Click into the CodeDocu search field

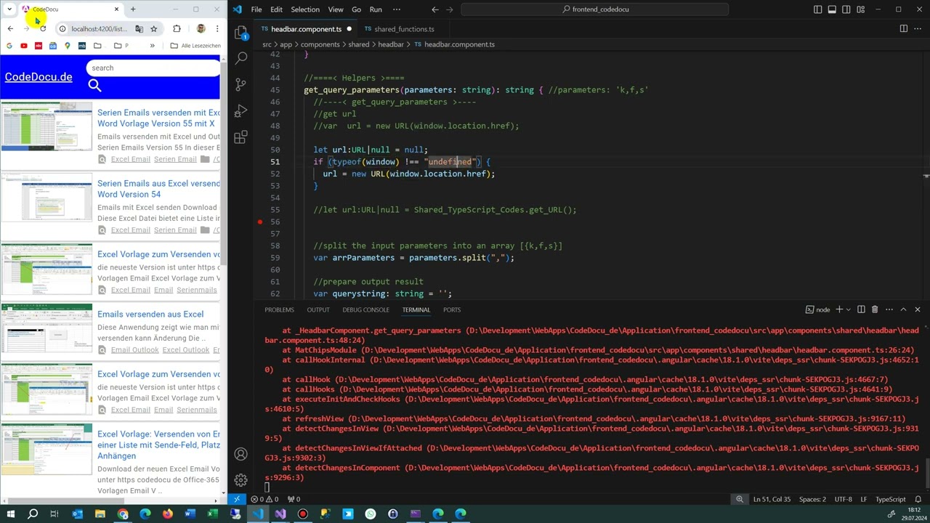click(153, 68)
